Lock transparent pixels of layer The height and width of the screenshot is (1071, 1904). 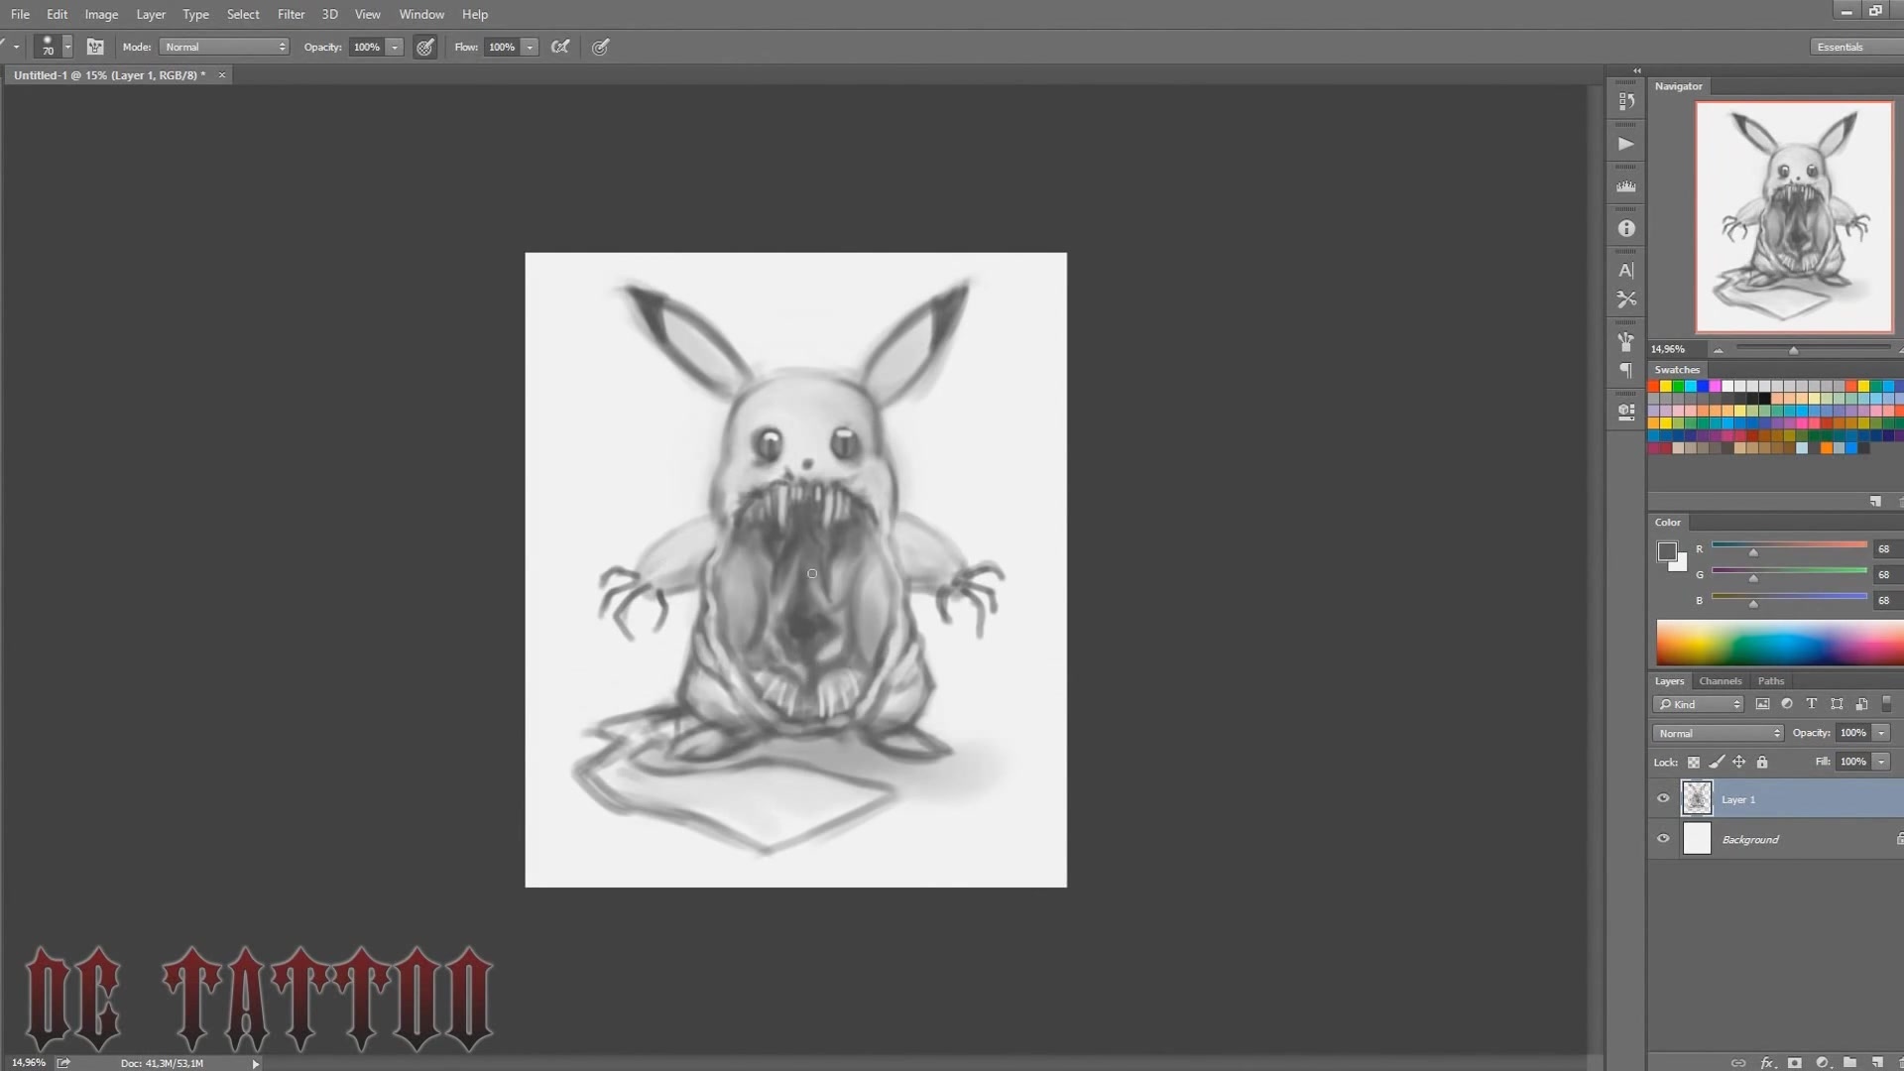pos(1694,762)
